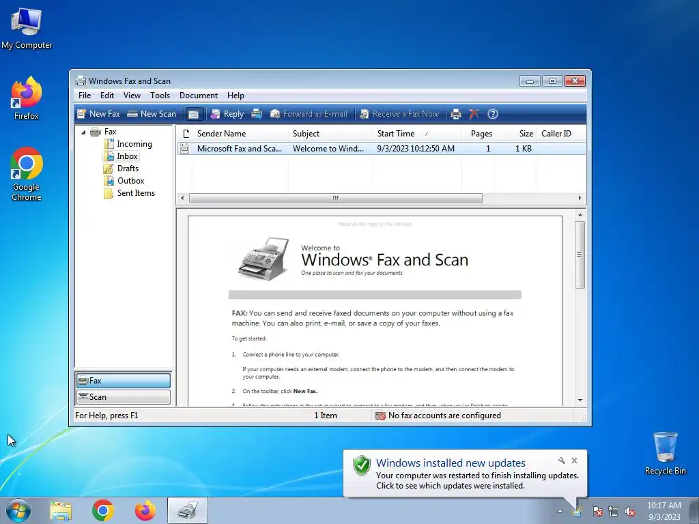This screenshot has width=699, height=524.
Task: Click the 9/3/2023 10:12:50 AM cell
Action: tap(416, 148)
